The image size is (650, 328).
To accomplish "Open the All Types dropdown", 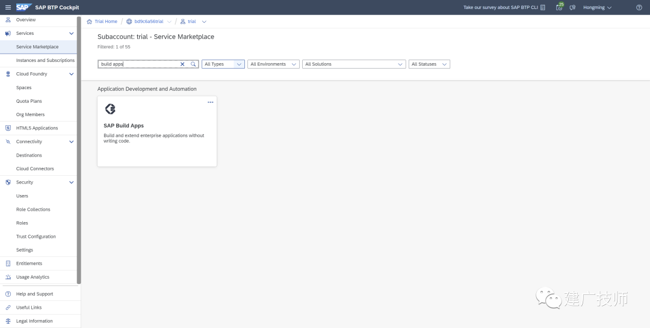I will (x=223, y=64).
